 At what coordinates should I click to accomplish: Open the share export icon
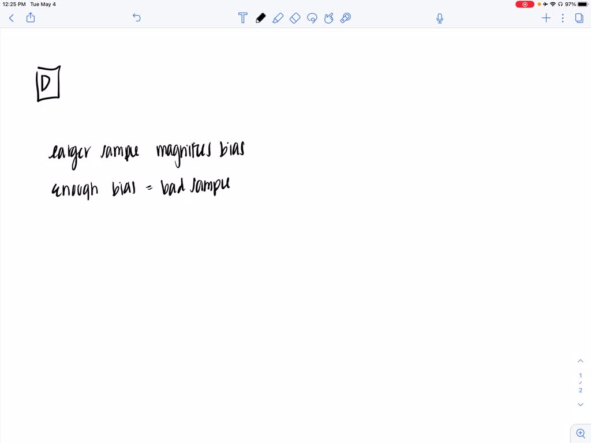31,17
